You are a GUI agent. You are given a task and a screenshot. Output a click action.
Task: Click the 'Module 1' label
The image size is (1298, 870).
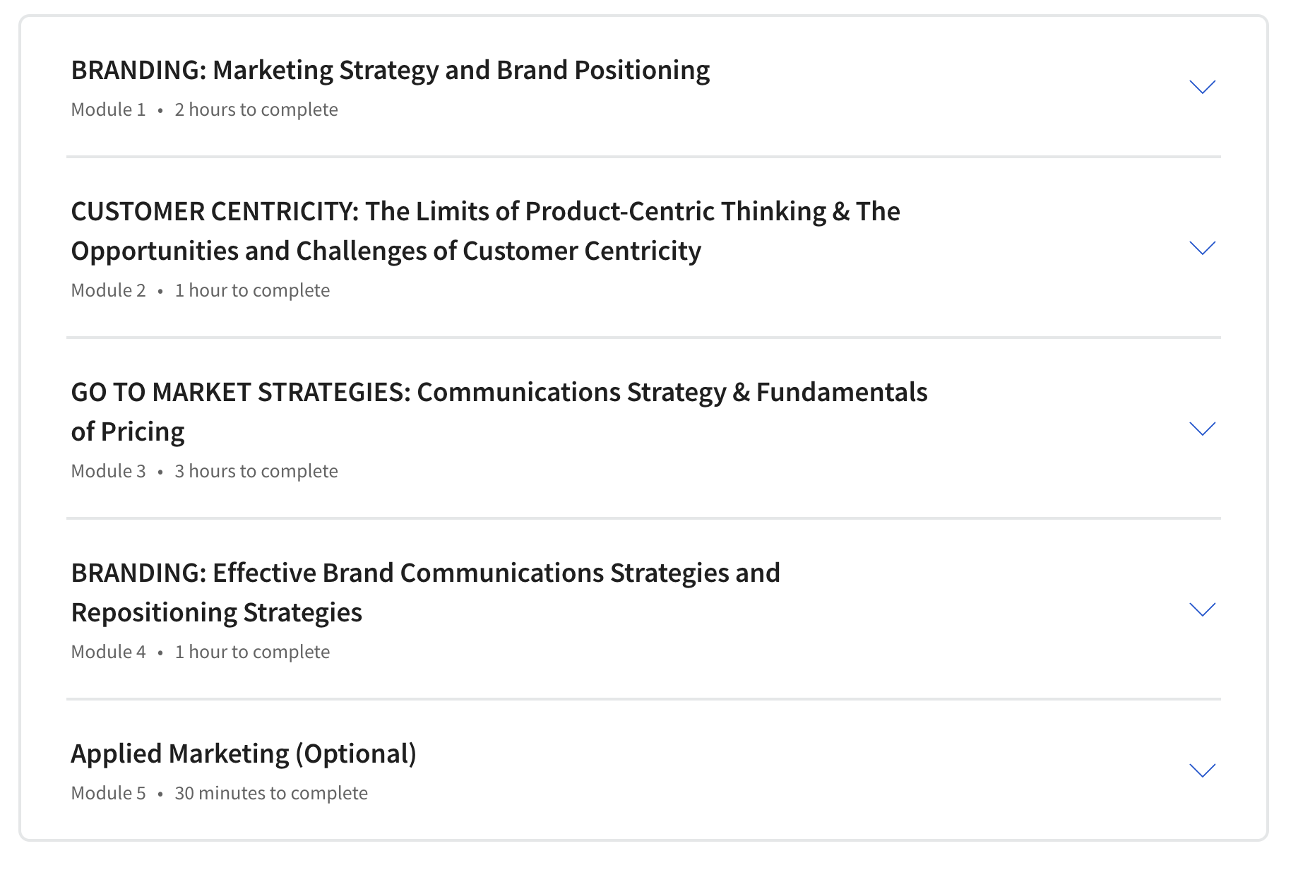coord(108,109)
